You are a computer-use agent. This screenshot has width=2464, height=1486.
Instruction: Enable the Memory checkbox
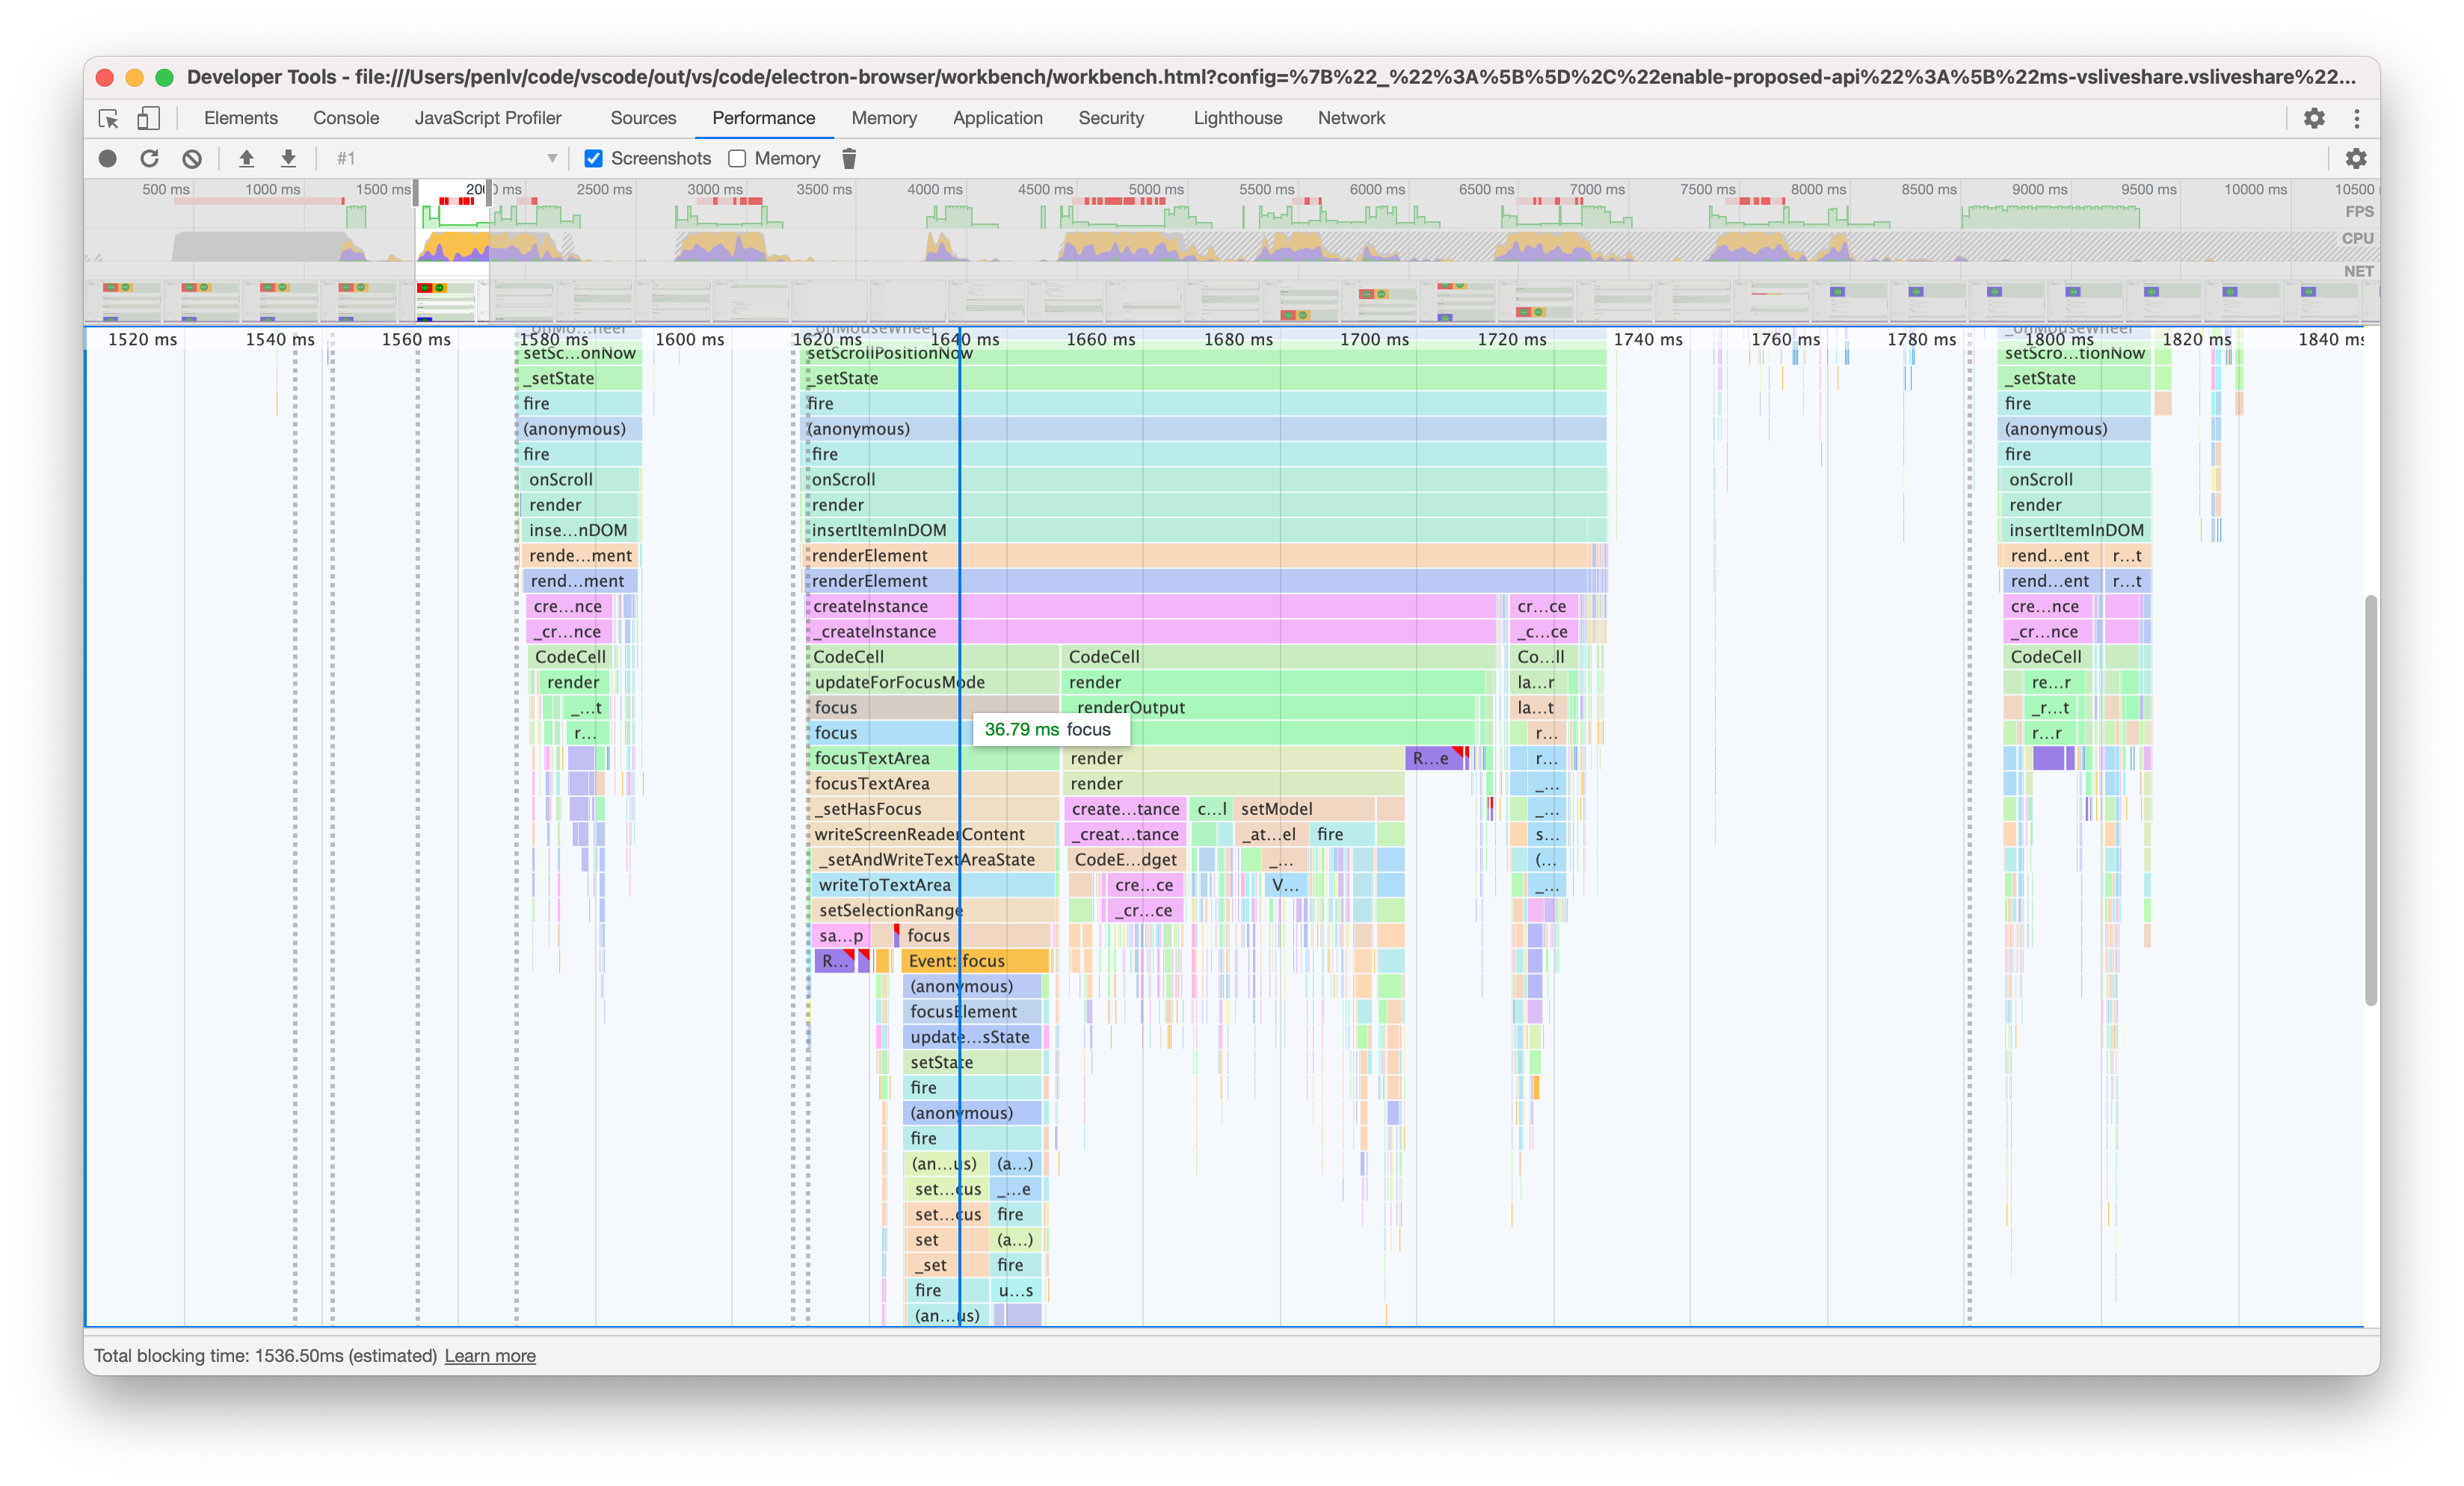[x=737, y=158]
